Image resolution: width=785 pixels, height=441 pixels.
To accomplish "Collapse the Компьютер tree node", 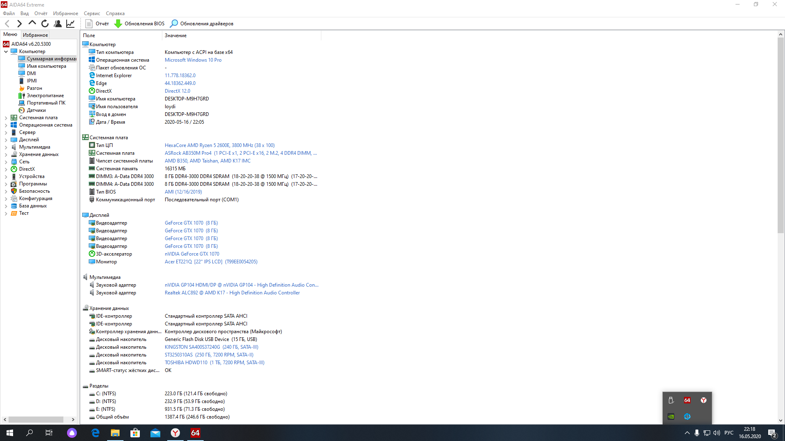I will click(6, 51).
